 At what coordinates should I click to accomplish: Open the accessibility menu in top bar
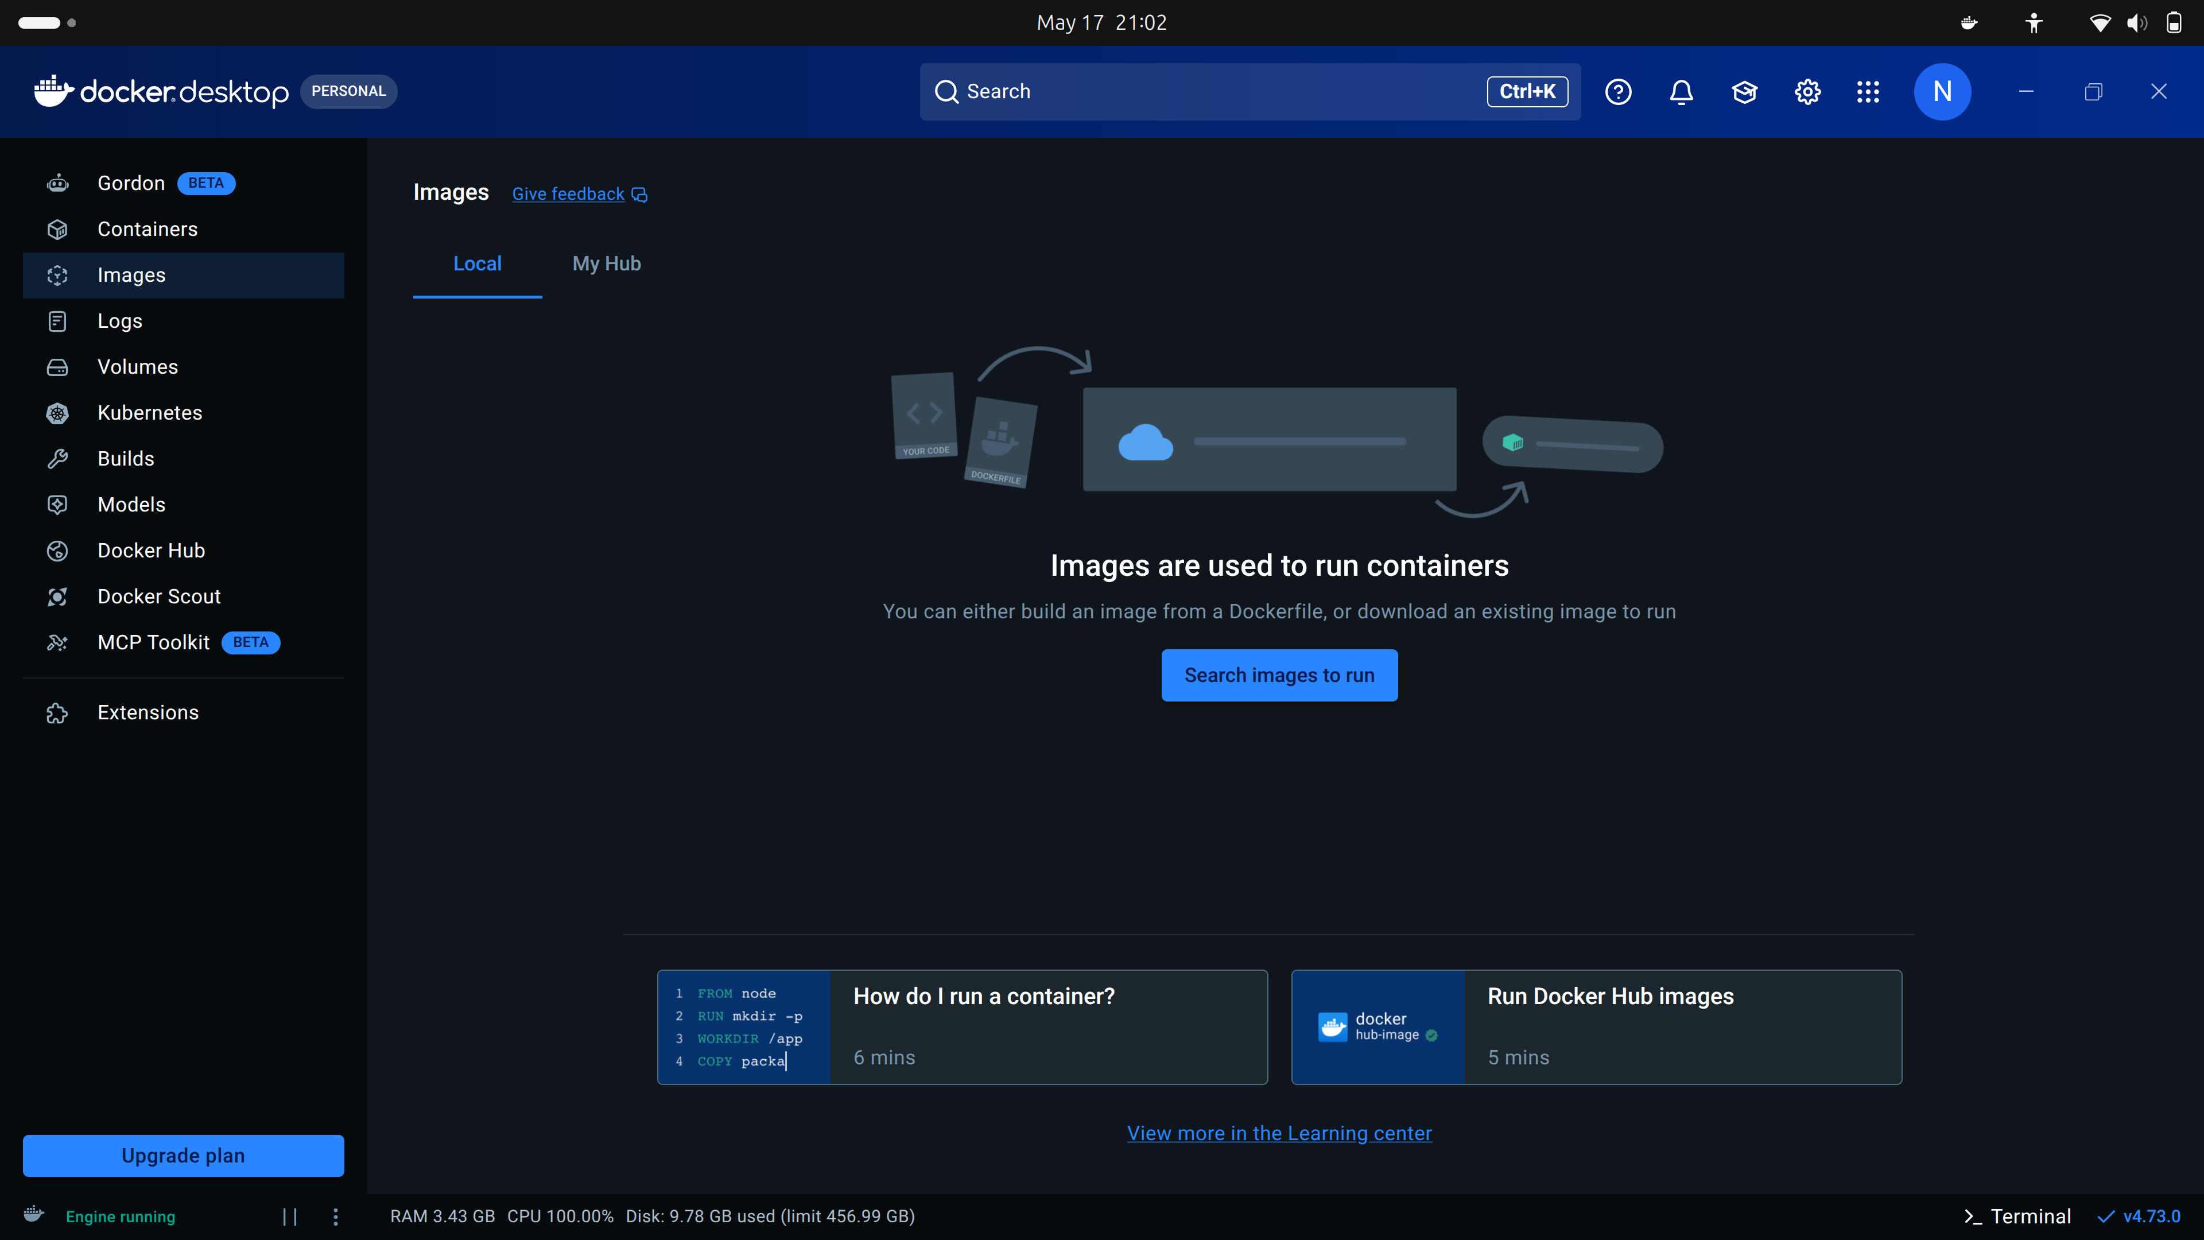pyautogui.click(x=2034, y=23)
